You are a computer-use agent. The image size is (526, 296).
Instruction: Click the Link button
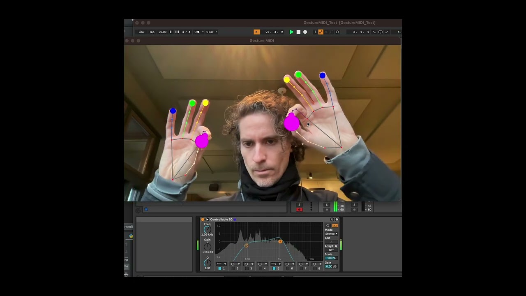click(x=141, y=32)
